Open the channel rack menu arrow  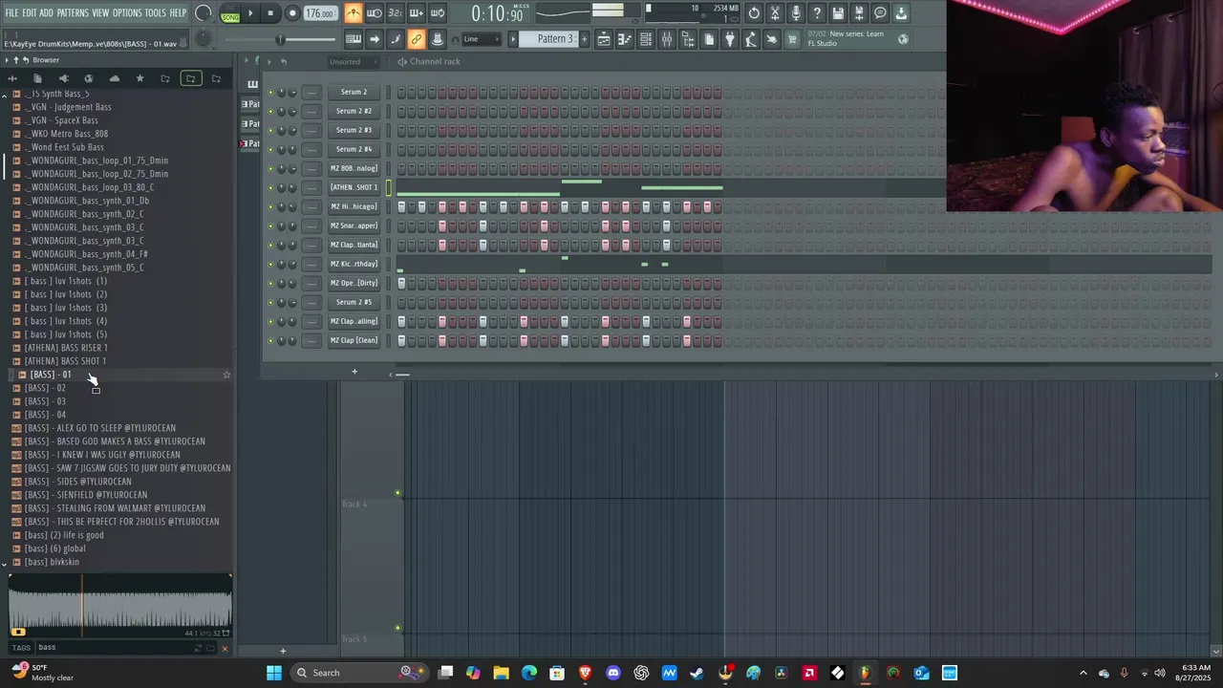pos(271,62)
